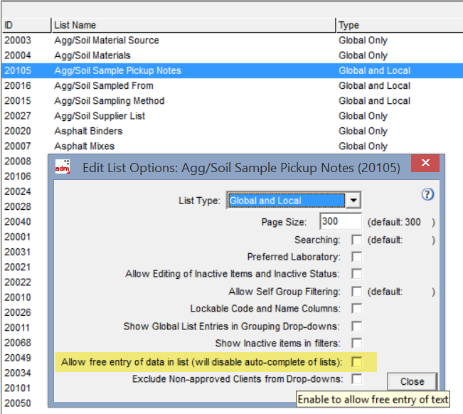The width and height of the screenshot is (463, 414).
Task: Click the Type column header
Action: (x=398, y=26)
